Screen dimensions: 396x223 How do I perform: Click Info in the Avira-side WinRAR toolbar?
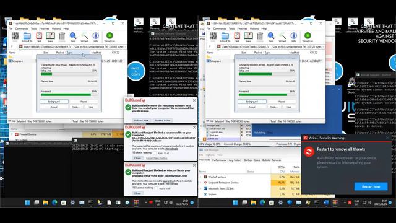click(x=294, y=37)
